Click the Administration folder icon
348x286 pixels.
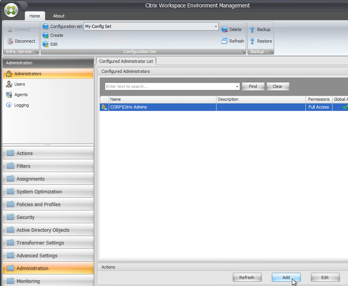tap(10, 268)
